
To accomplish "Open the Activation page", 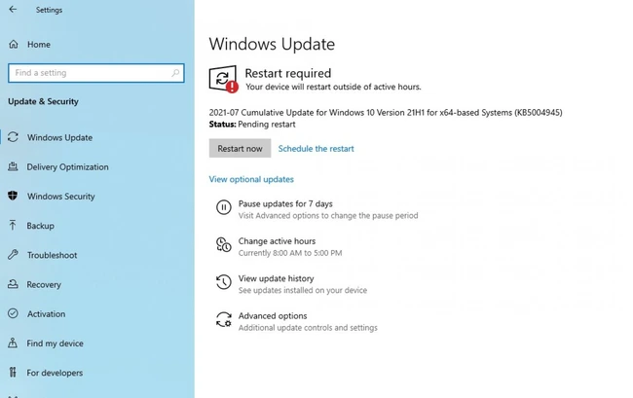I will 46,314.
